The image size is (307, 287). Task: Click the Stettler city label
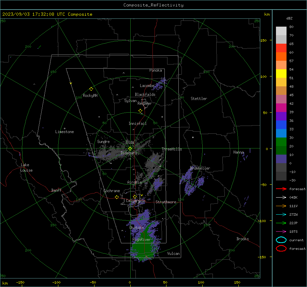199,99
